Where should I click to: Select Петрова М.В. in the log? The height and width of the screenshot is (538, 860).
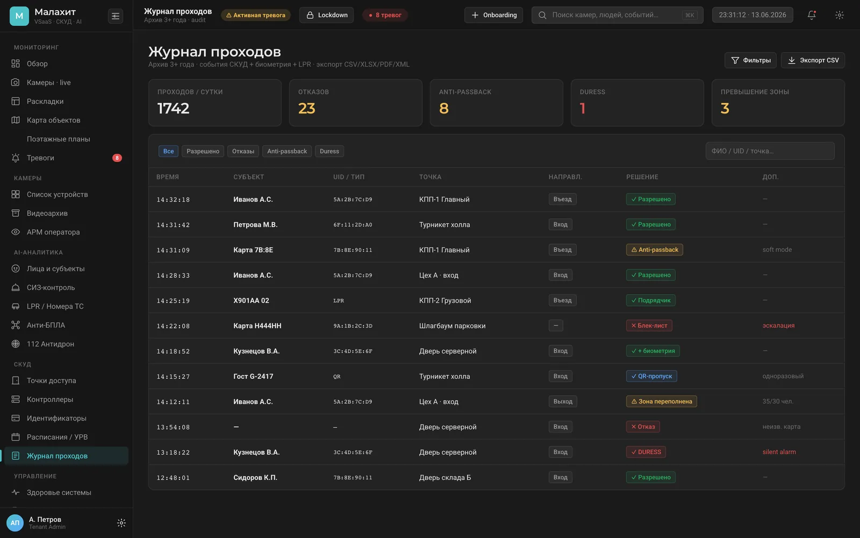(255, 224)
